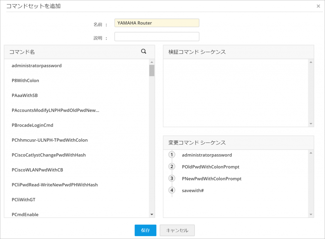Select PCiscoWLANPwdWithCB command
Viewport: 325px width, 239px height.
point(37,170)
